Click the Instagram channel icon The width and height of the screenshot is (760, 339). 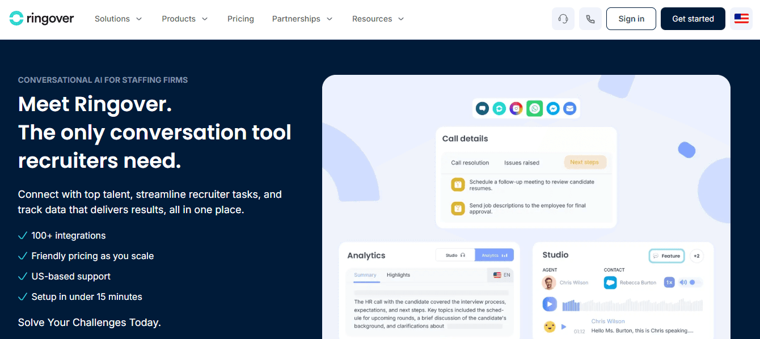tap(516, 108)
